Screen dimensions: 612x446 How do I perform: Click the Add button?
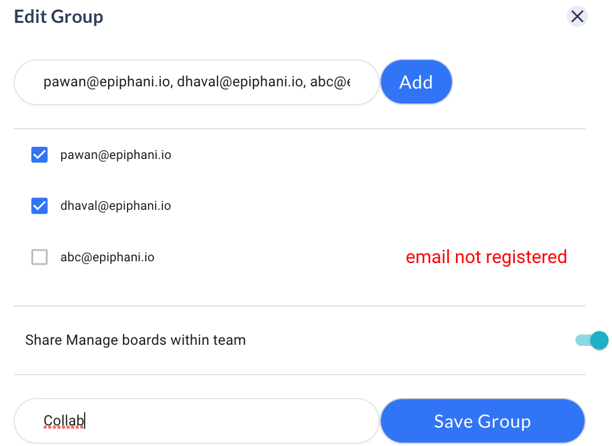[416, 82]
